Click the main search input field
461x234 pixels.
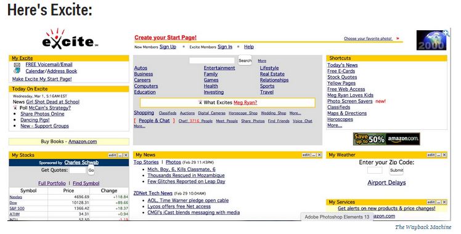211,60
